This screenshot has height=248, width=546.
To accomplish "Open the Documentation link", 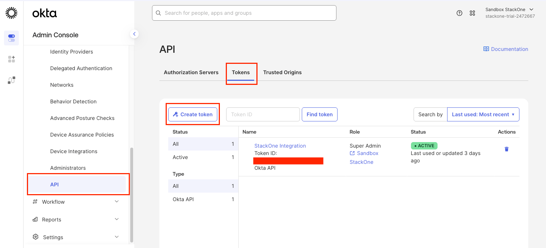I will [x=509, y=49].
